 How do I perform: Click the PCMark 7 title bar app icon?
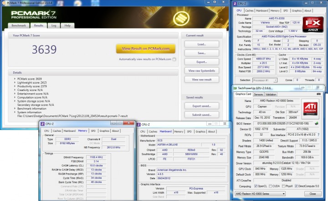[4, 3]
